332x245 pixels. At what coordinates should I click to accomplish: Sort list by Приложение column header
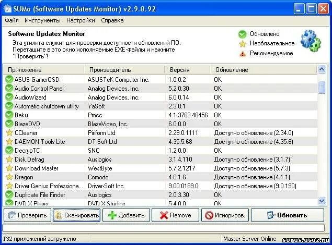pyautogui.click(x=43, y=70)
